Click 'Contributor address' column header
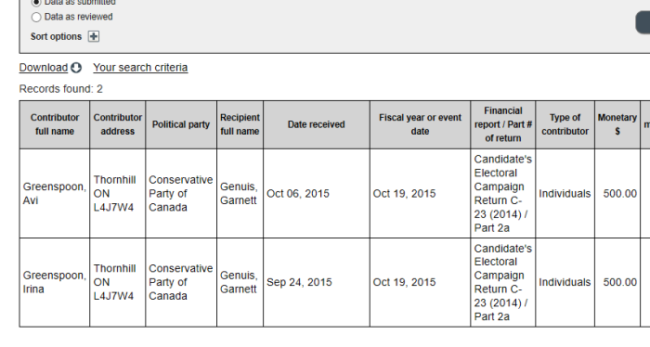 click(118, 124)
